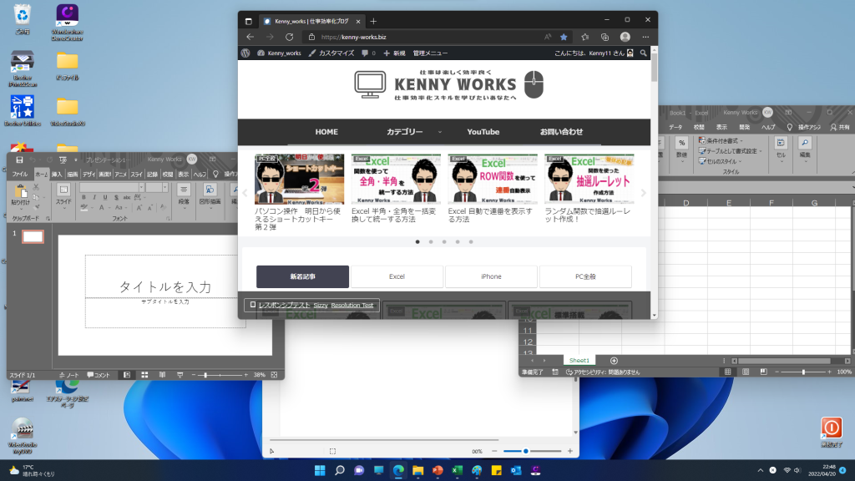Viewport: 855px width, 481px height.
Task: Select the Excel category tab on the blog
Action: (x=397, y=276)
